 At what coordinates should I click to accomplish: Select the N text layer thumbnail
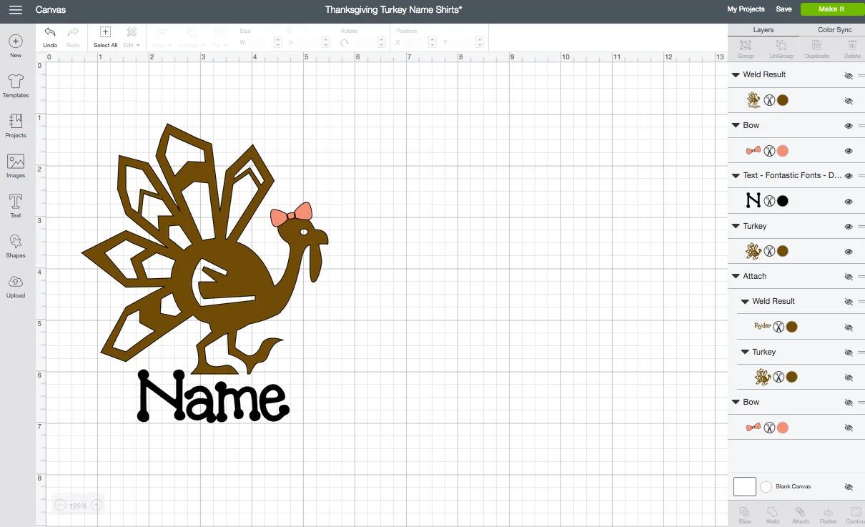click(x=753, y=201)
